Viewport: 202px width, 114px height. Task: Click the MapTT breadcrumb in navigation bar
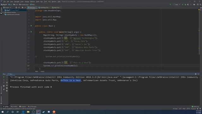[x=4, y=4]
